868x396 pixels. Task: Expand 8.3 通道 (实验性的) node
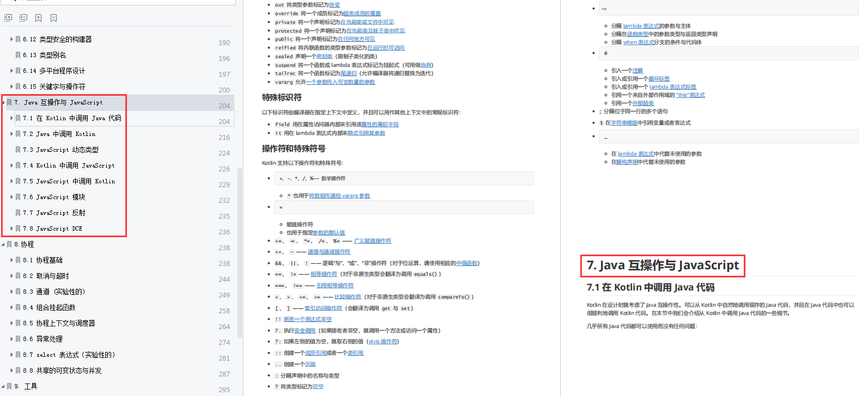point(11,292)
